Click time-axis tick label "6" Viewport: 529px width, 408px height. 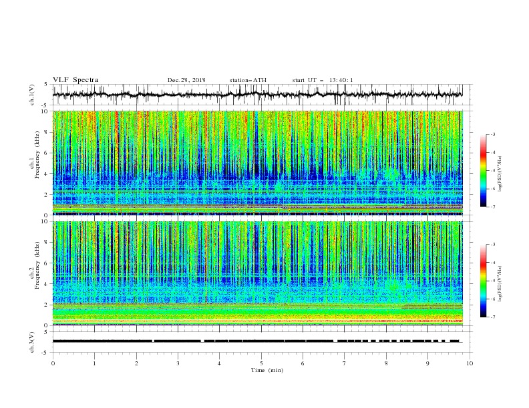click(303, 363)
